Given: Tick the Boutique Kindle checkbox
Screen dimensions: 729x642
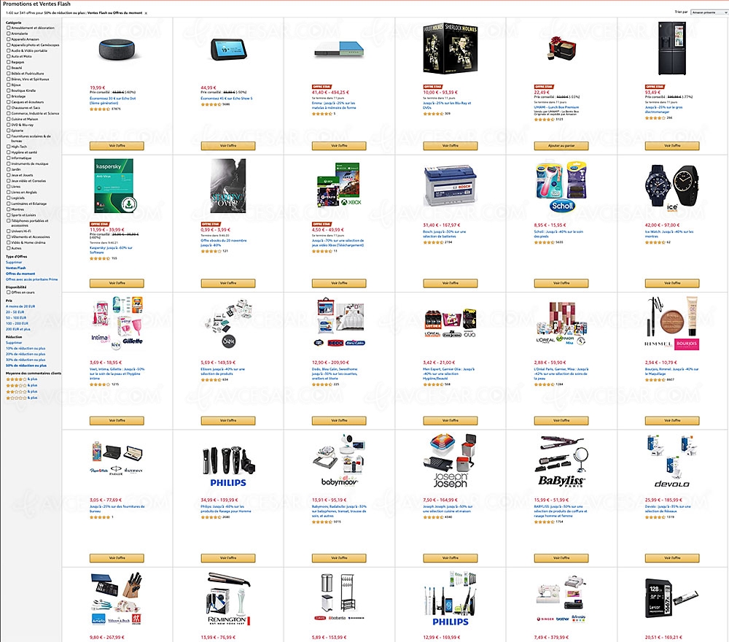Looking at the screenshot, I should point(8,90).
